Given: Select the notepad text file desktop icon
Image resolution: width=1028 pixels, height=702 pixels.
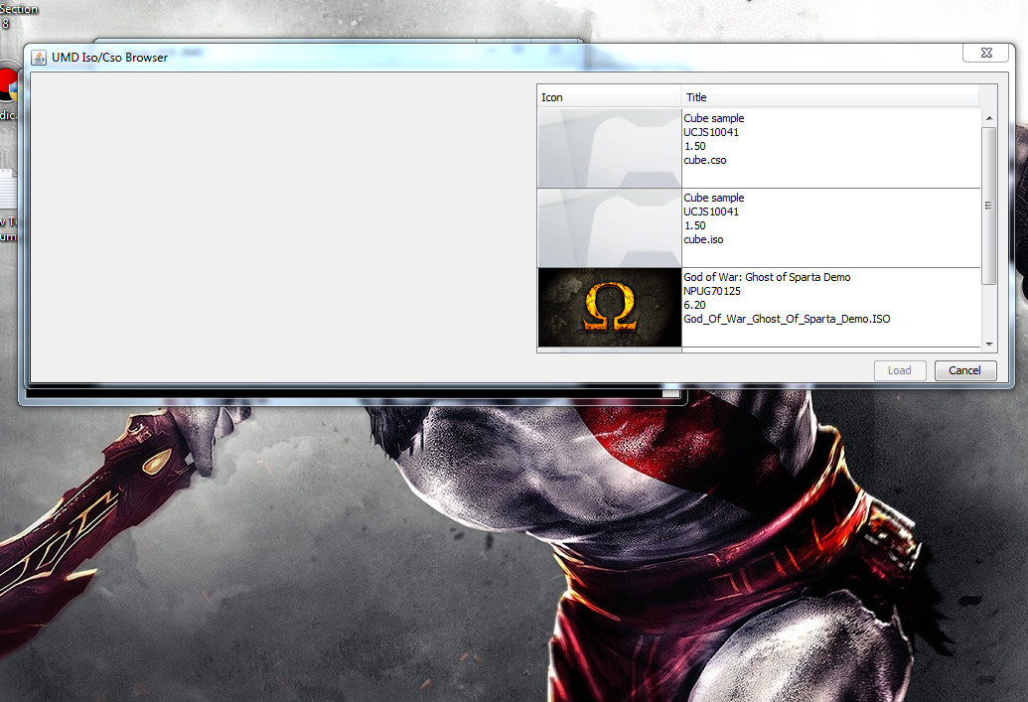Looking at the screenshot, I should point(8,189).
